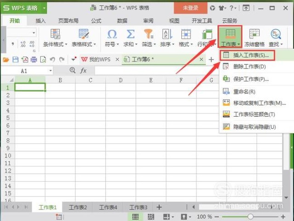Open the 插入 ribbon tab
This screenshot has width=294, height=221.
coord(40,21)
